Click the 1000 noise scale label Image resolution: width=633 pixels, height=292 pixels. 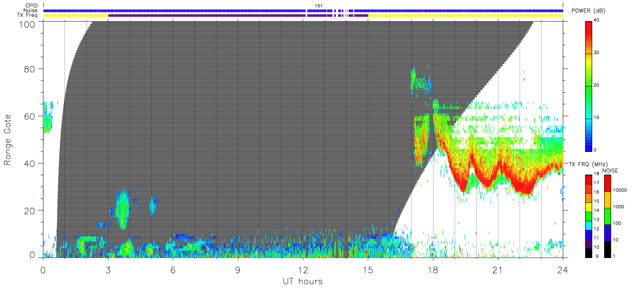(x=618, y=207)
